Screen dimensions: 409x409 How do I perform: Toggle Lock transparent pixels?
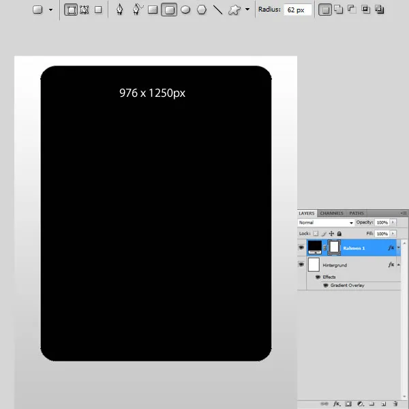click(x=316, y=233)
